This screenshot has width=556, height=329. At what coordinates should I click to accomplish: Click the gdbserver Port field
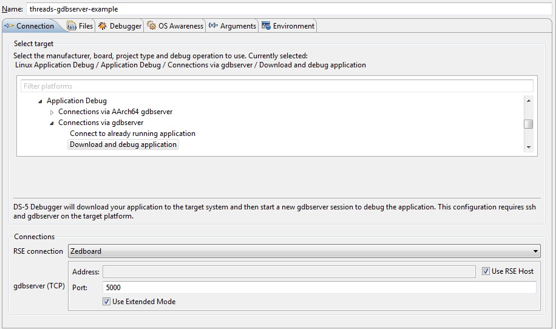click(319, 288)
